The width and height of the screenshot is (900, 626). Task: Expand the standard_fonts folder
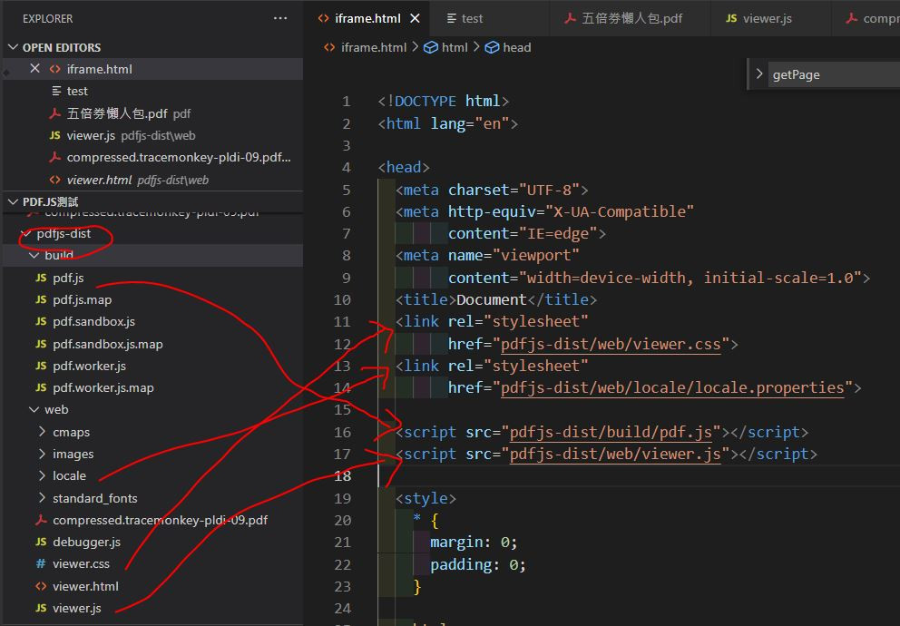(x=42, y=497)
